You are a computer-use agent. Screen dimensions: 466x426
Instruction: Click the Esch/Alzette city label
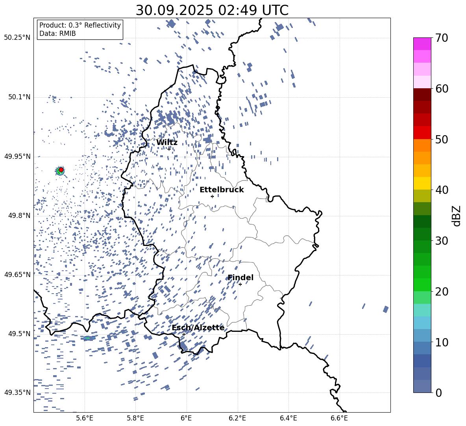tap(198, 327)
